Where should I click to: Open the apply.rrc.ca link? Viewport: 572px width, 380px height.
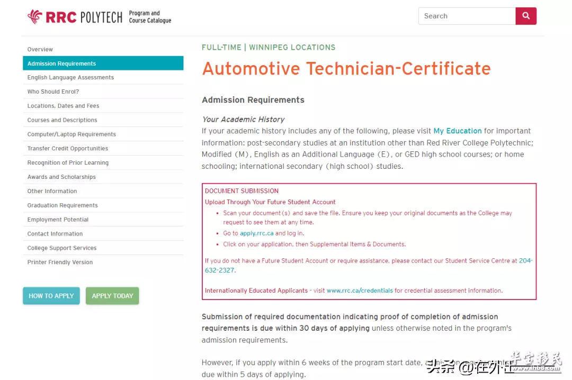click(256, 233)
